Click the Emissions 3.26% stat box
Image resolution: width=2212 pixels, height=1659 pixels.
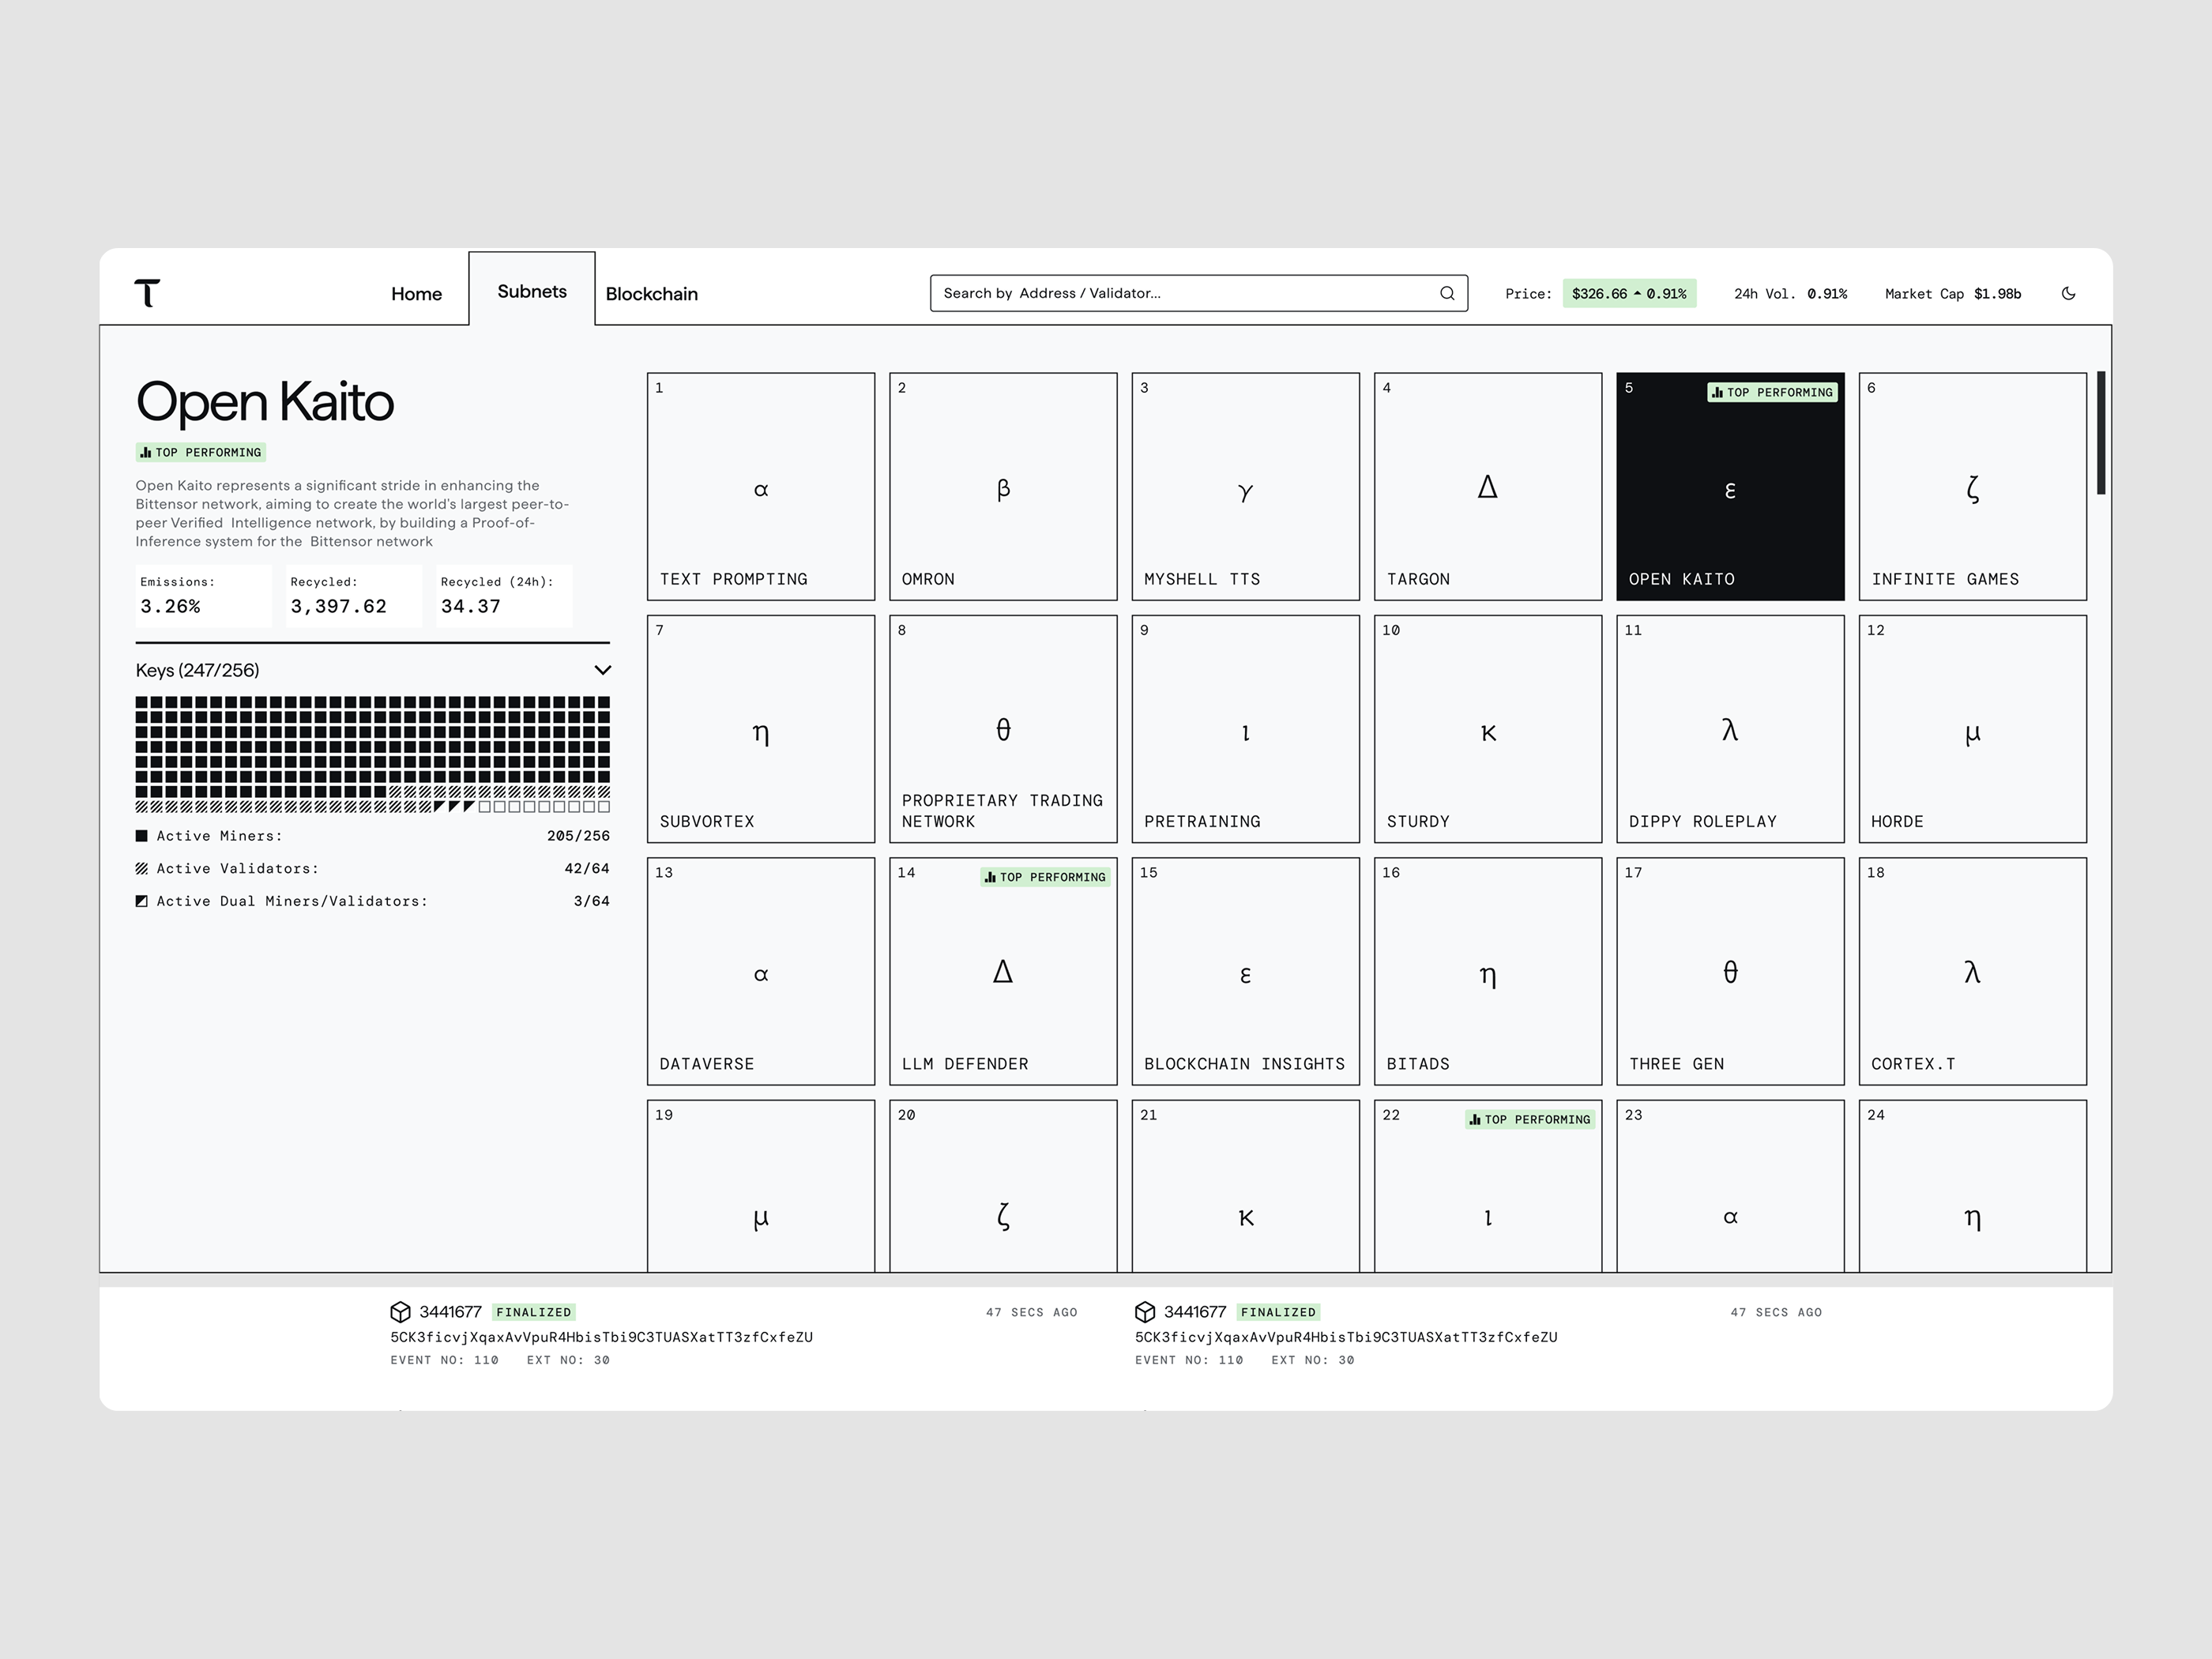click(x=204, y=596)
